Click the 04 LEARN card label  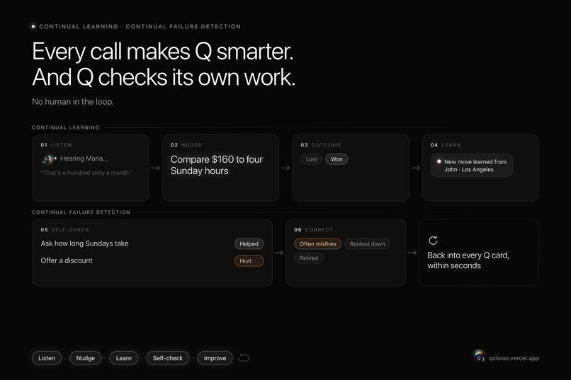(446, 145)
